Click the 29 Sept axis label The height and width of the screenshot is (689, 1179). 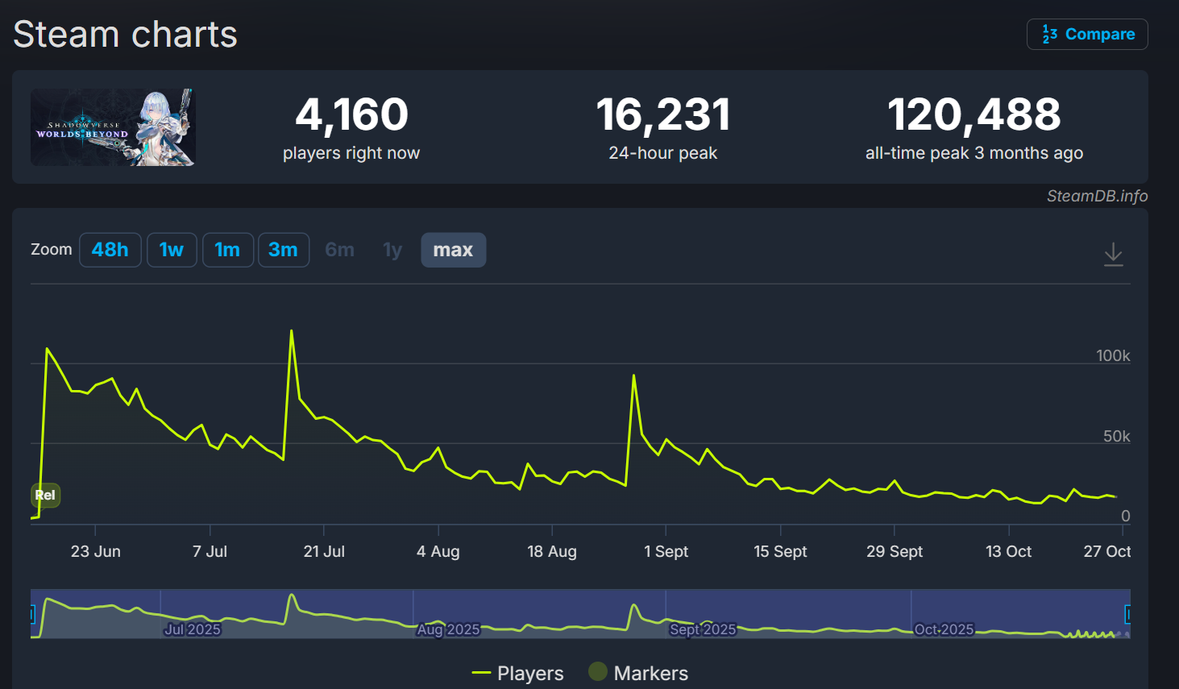895,551
